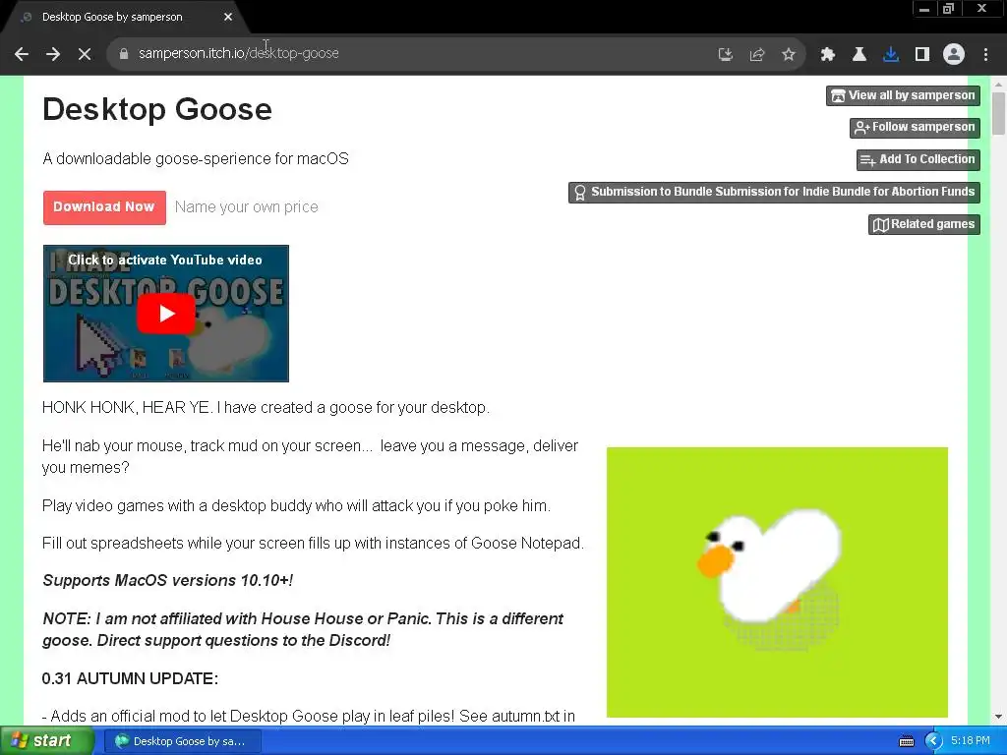
Task: Click the install app icon in address bar
Action: tap(725, 55)
